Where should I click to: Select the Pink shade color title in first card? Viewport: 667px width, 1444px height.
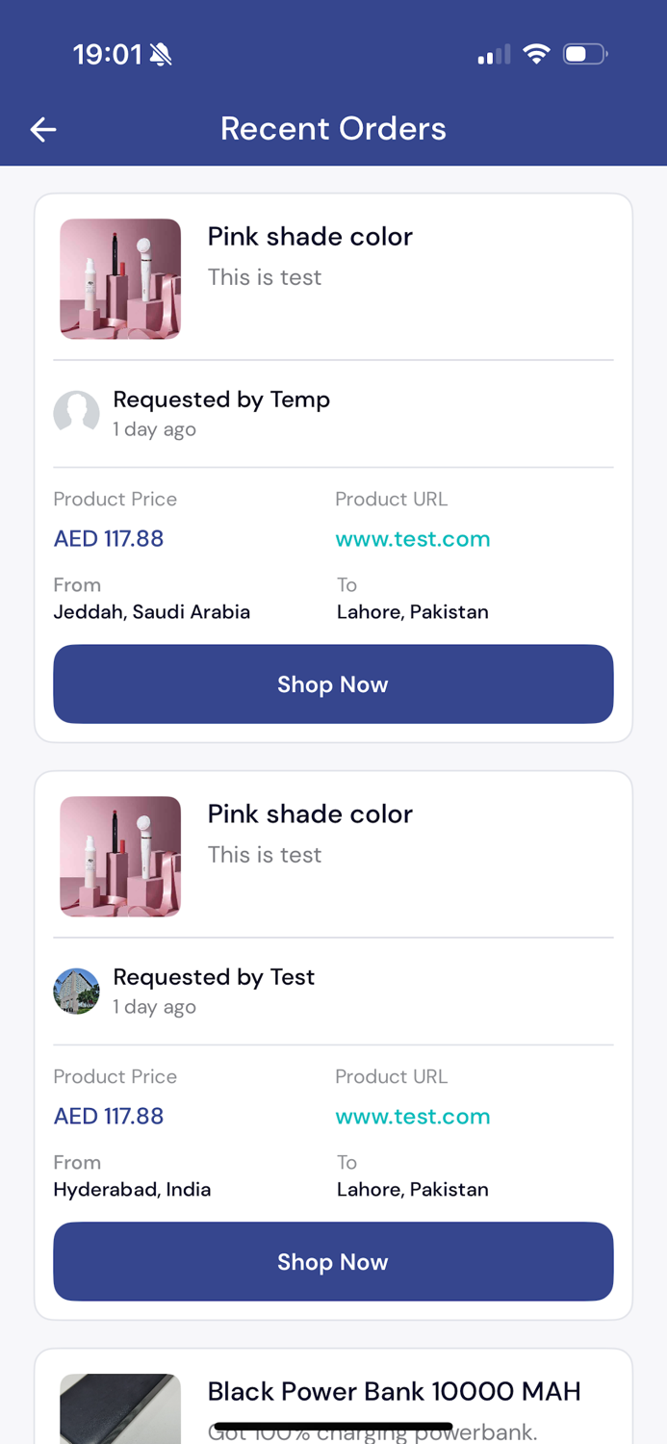[x=310, y=237]
